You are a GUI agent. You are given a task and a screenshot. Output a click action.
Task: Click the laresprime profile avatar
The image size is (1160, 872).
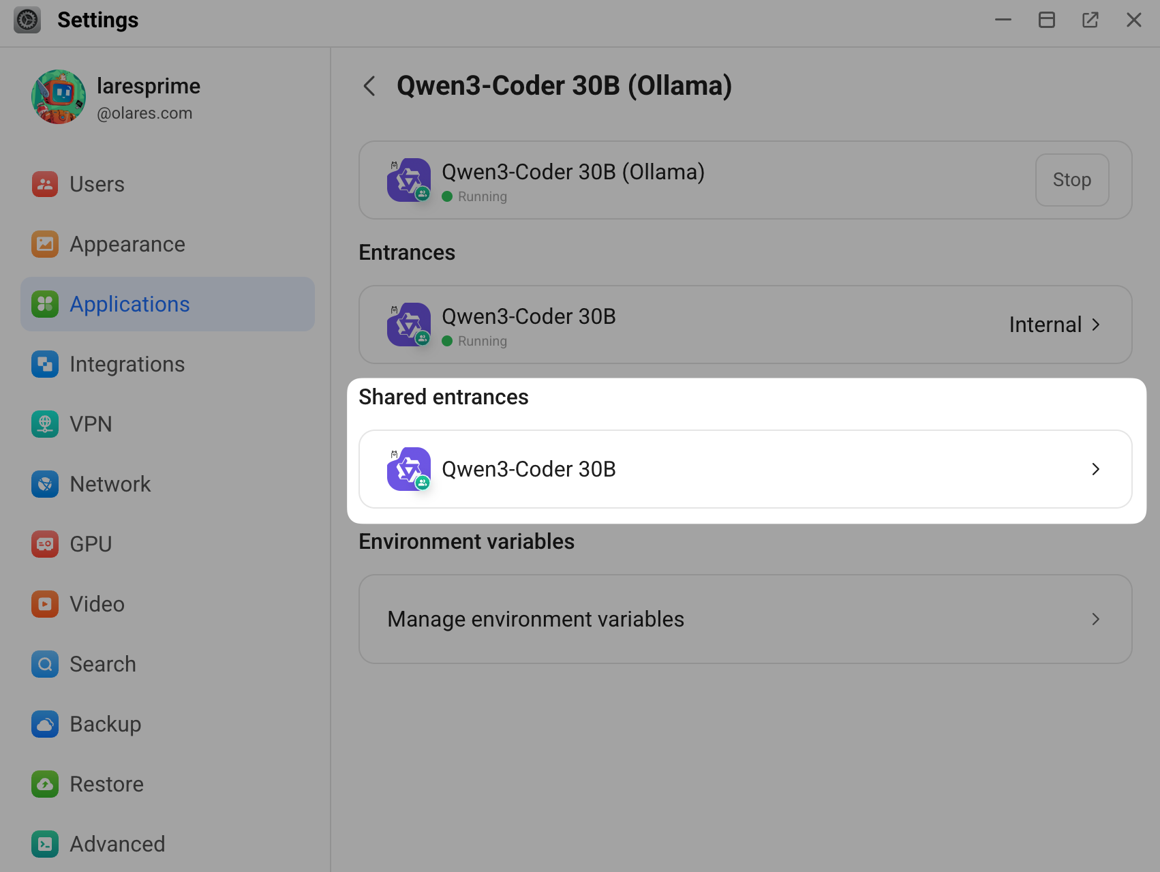tap(59, 97)
